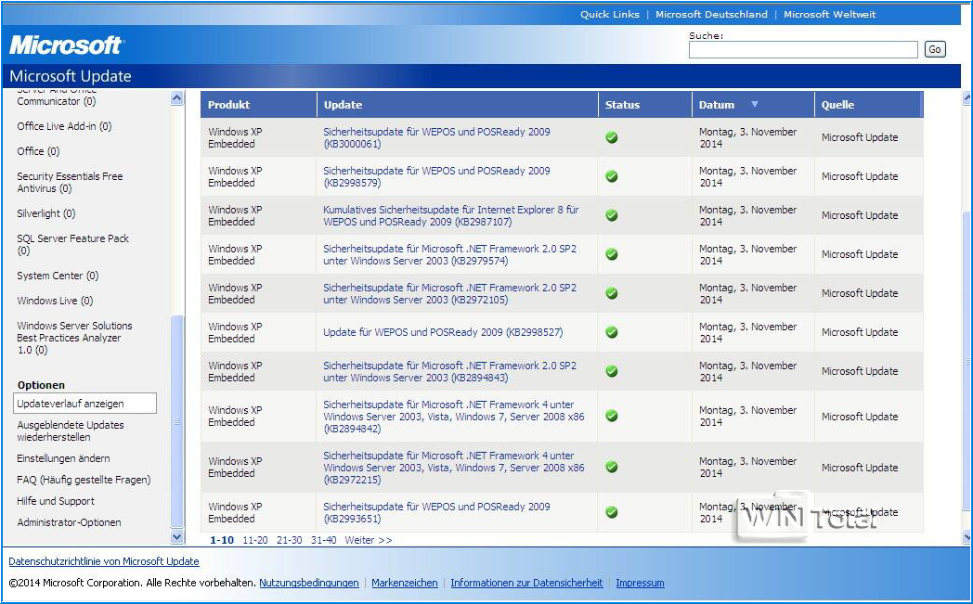Viewport: 973px width, 604px height.
Task: Open Markenzeichen footer link
Action: pos(405,583)
